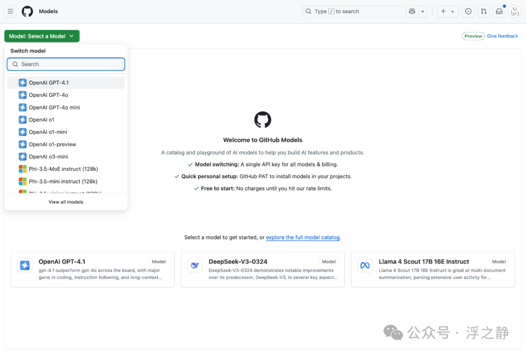526x354 pixels.
Task: Open the DeepSeek-V3-0324 model card
Action: (263, 269)
